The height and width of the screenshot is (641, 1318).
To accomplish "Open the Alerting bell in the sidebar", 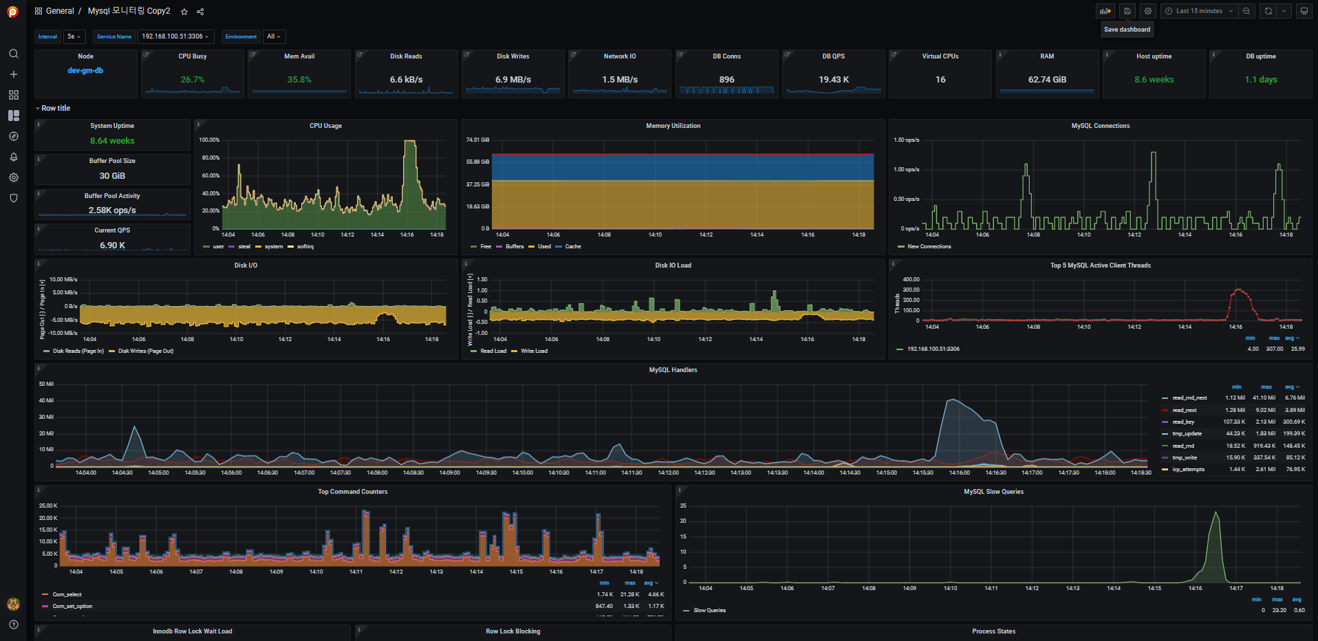I will [x=14, y=157].
